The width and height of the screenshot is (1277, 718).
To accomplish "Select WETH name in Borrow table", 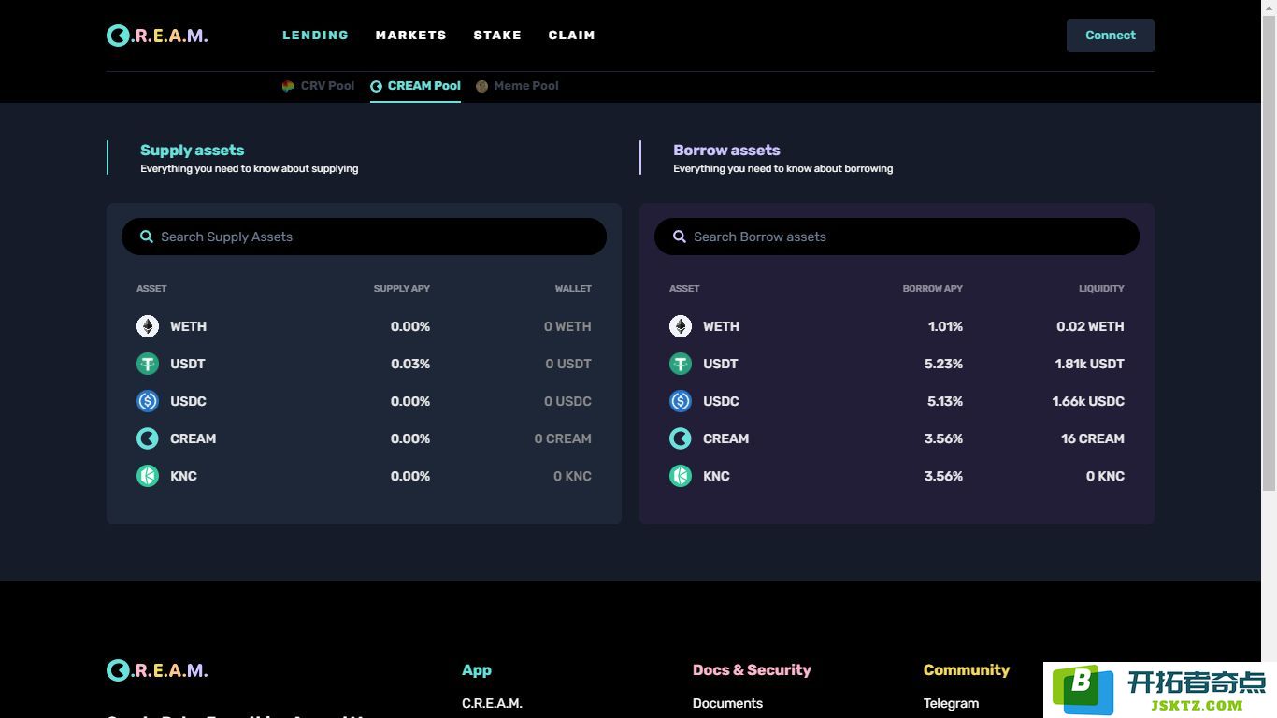I will click(x=721, y=326).
